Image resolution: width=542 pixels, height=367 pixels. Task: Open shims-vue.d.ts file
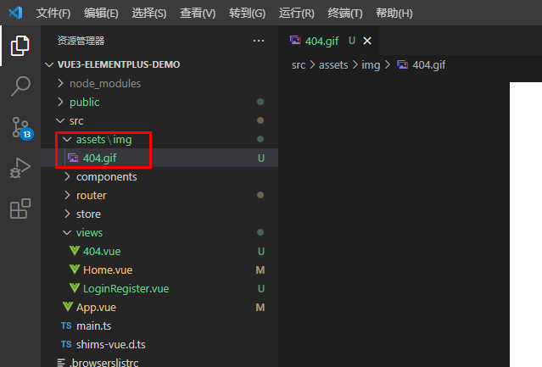[x=159, y=344]
